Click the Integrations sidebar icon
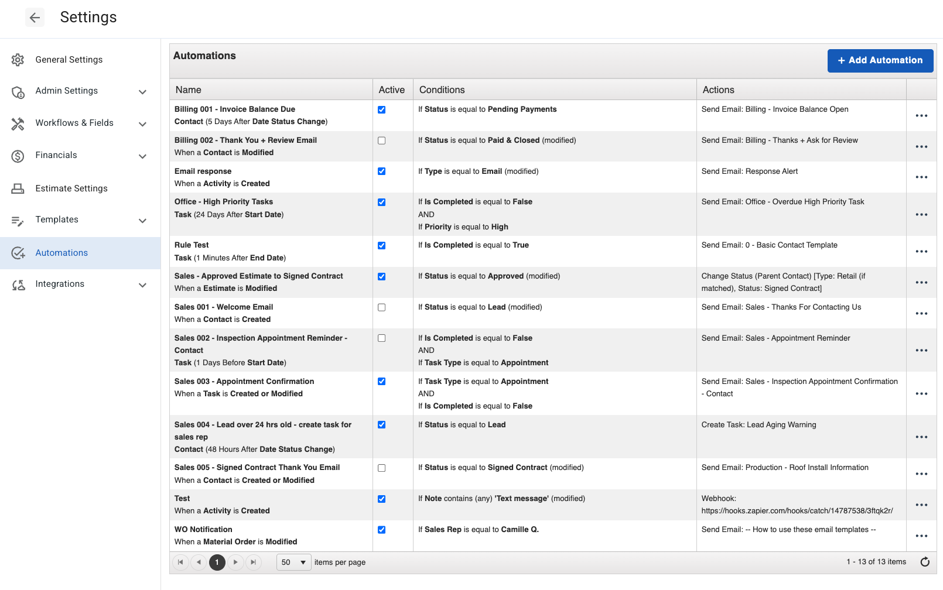This screenshot has width=943, height=590. (x=18, y=284)
